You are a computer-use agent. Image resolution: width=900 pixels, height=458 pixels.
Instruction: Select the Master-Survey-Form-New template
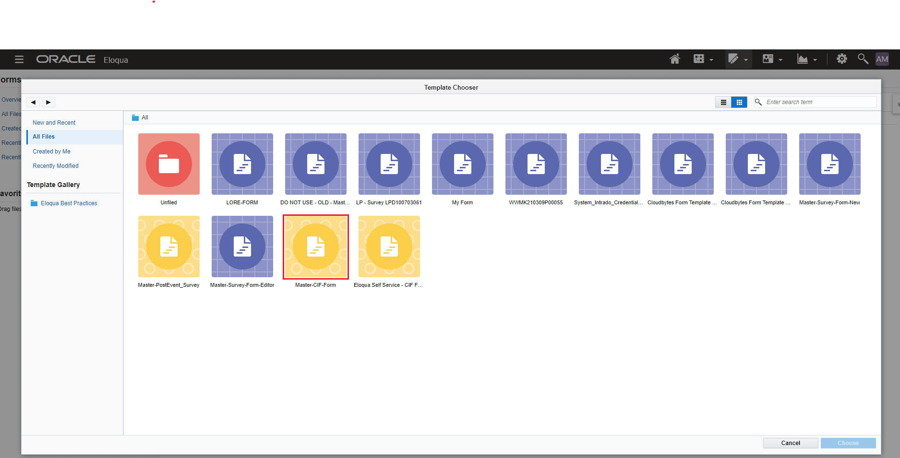pyautogui.click(x=830, y=164)
